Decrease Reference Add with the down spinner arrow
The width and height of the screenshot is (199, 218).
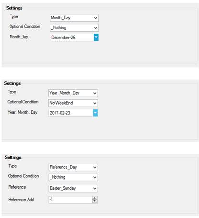click(x=95, y=201)
